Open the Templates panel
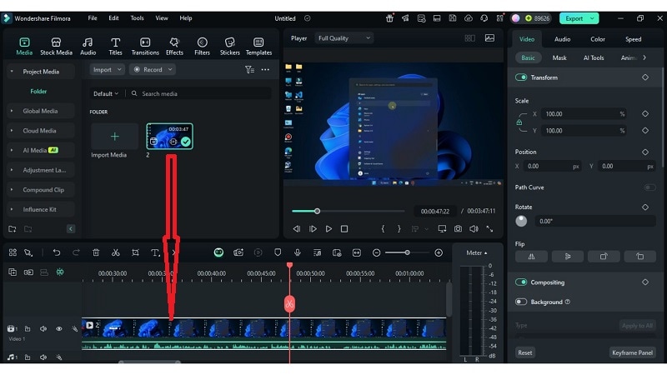Screen dimensions: 667x375 pyautogui.click(x=258, y=47)
